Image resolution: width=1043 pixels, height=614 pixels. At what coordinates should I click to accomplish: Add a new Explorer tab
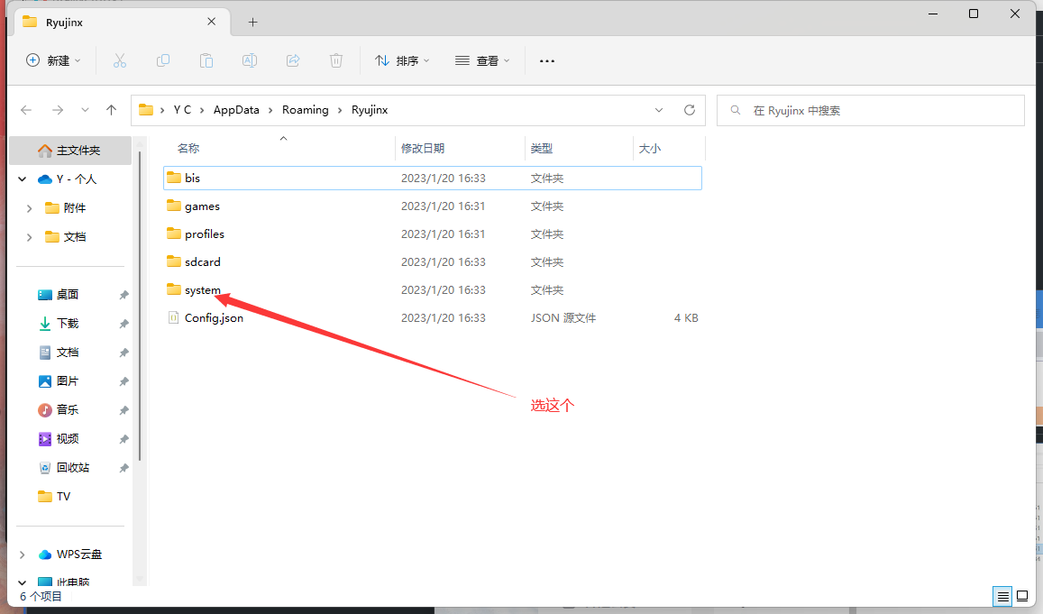[x=252, y=22]
